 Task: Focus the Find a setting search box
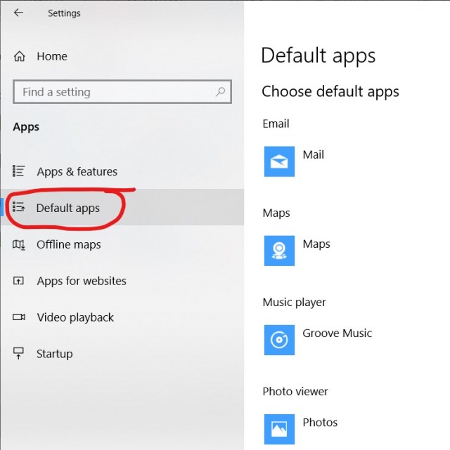(x=112, y=92)
